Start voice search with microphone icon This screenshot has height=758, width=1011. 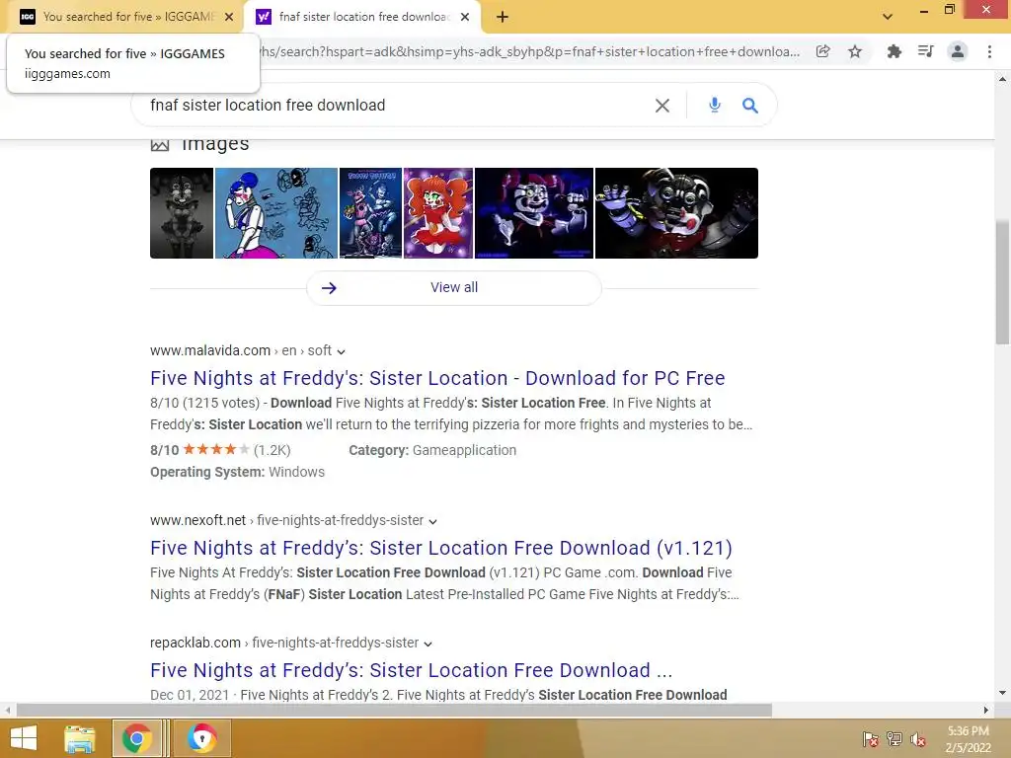pos(715,105)
